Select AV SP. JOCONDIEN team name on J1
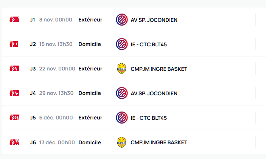The image size is (266, 159). (154, 20)
